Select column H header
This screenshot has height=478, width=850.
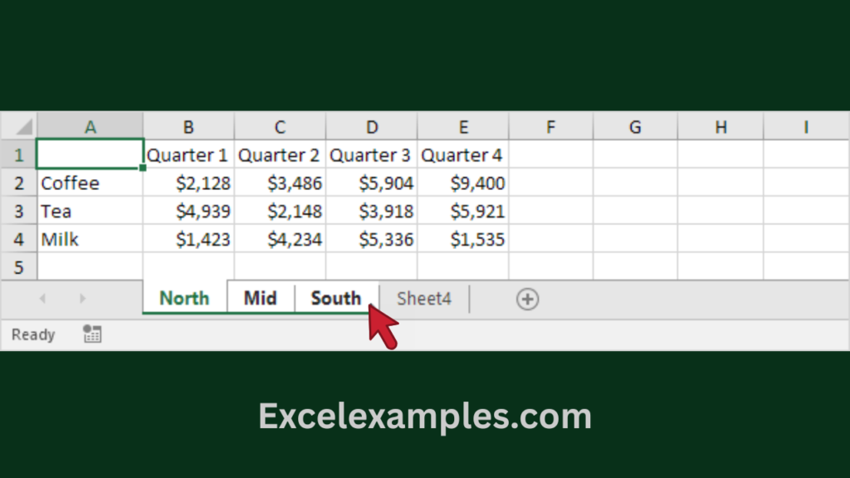point(720,127)
